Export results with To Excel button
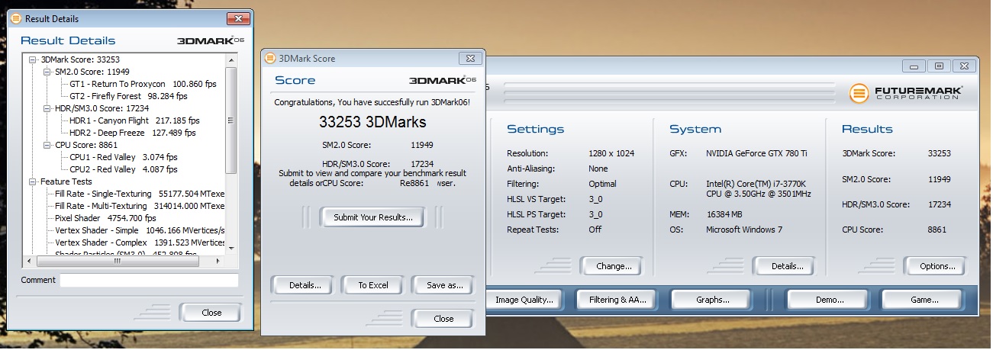The height and width of the screenshot is (350, 993). click(x=373, y=285)
